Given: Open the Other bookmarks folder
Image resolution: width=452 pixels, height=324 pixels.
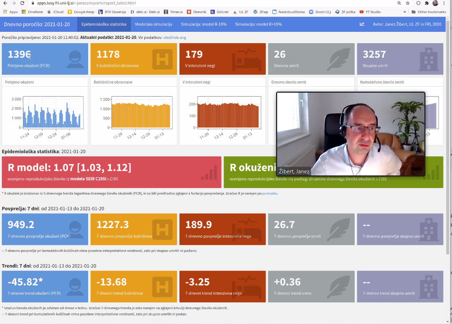Looking at the screenshot, I should click(x=428, y=12).
